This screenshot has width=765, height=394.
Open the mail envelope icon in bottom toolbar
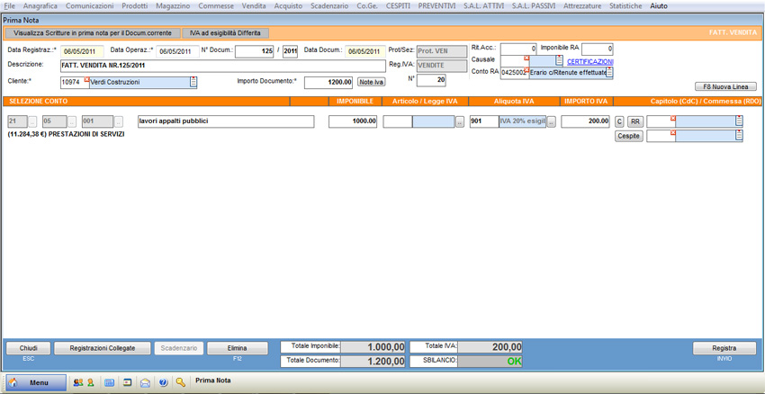[146, 382]
